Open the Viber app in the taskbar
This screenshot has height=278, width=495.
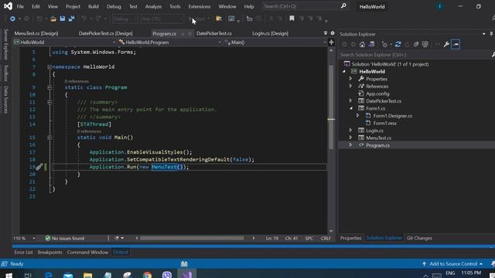[x=167, y=275]
